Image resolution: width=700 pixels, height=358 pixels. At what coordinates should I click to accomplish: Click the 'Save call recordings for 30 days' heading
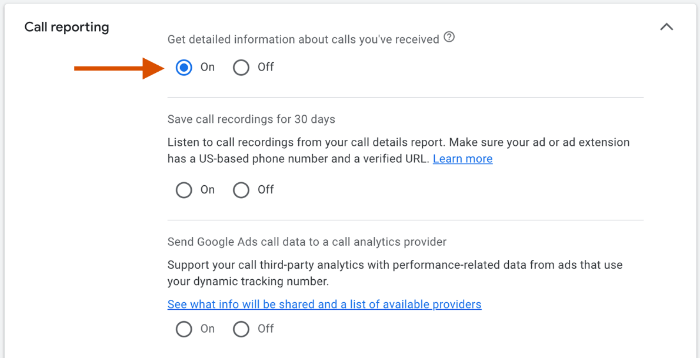click(251, 119)
